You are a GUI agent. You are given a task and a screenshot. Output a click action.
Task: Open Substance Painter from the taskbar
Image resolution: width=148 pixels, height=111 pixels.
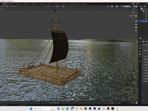tap(85, 109)
